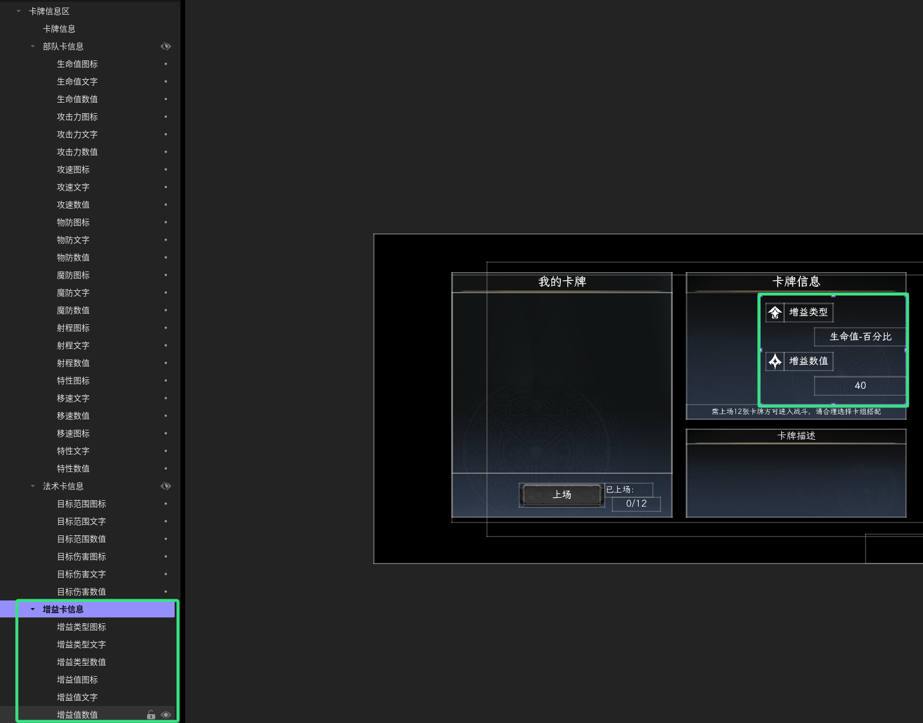Screen dimensions: 923x723
Task: Select the 特性图标 layer
Action: click(x=73, y=381)
